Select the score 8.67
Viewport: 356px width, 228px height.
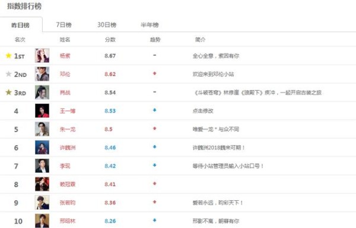[110, 56]
